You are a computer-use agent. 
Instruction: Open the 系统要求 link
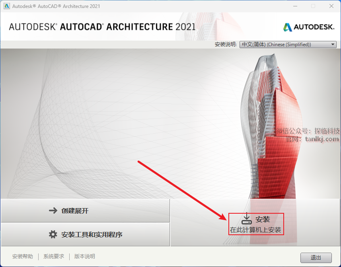(54, 256)
